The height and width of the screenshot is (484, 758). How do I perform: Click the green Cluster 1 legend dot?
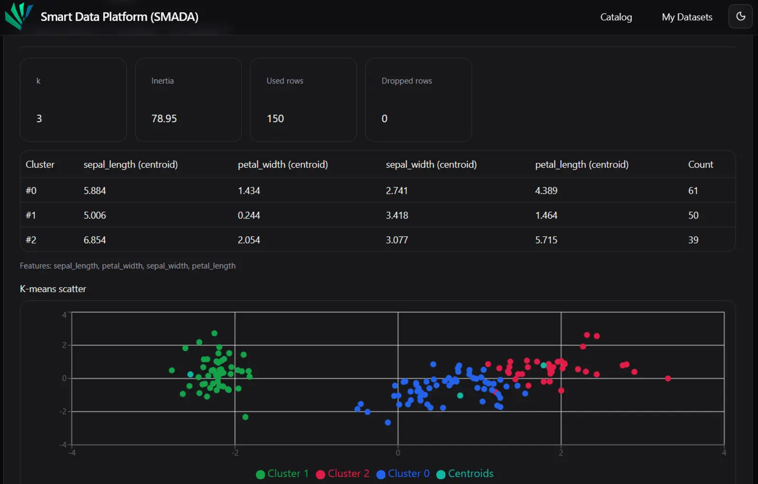pyautogui.click(x=260, y=475)
